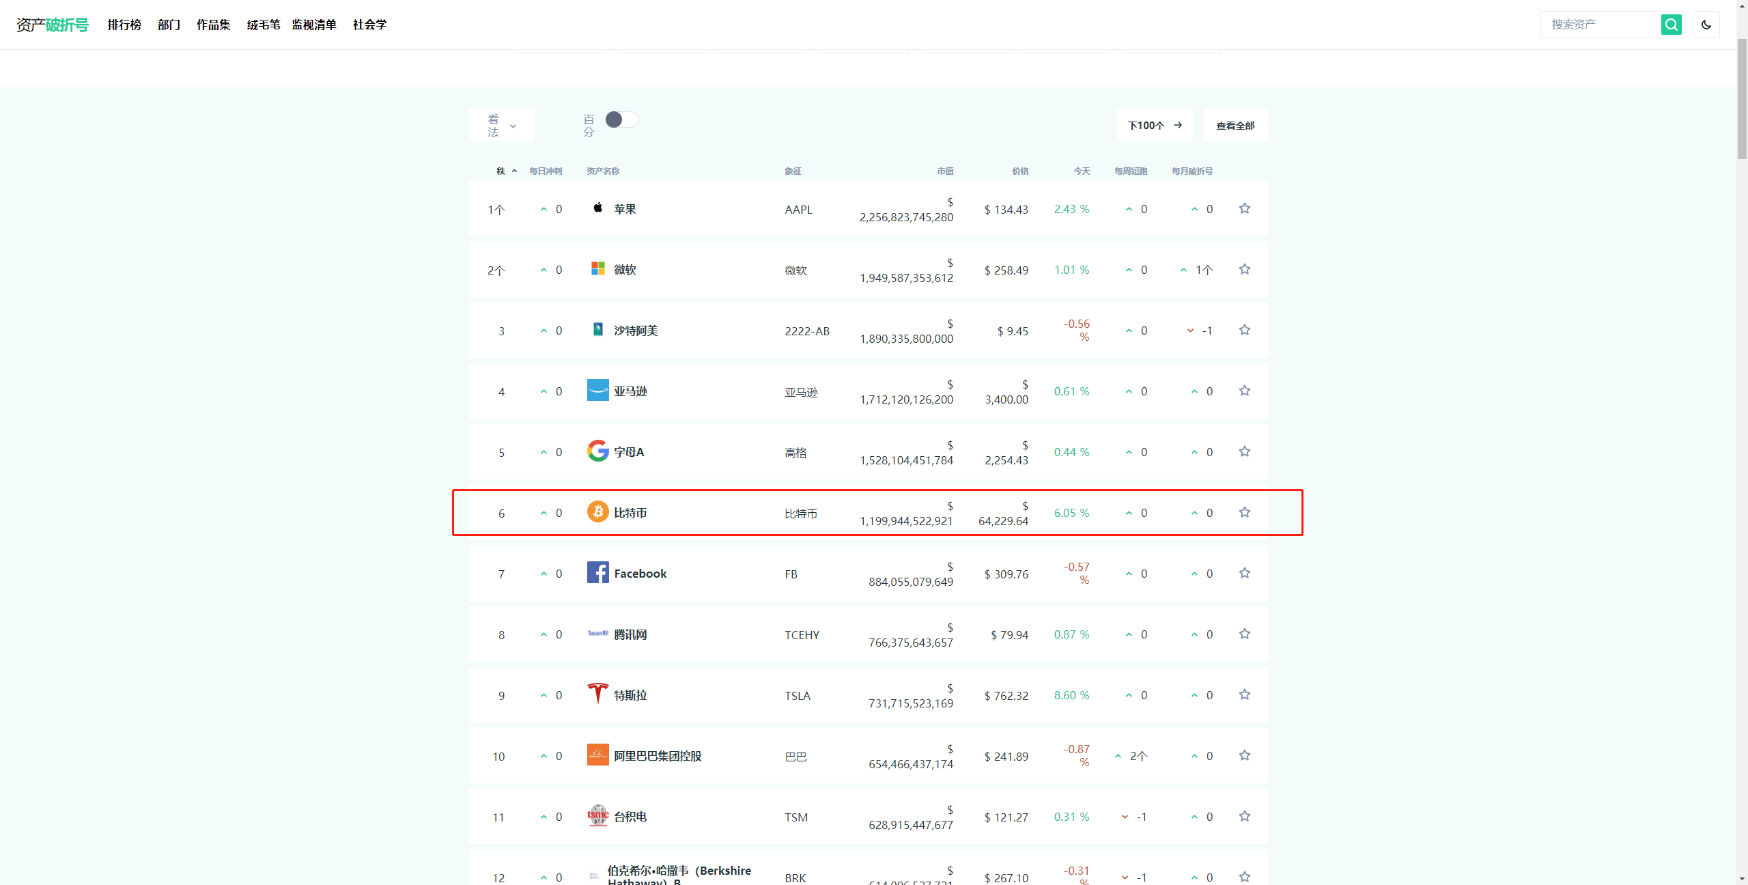Click the Facebook logo icon
Viewport: 1748px width, 885px height.
[598, 573]
